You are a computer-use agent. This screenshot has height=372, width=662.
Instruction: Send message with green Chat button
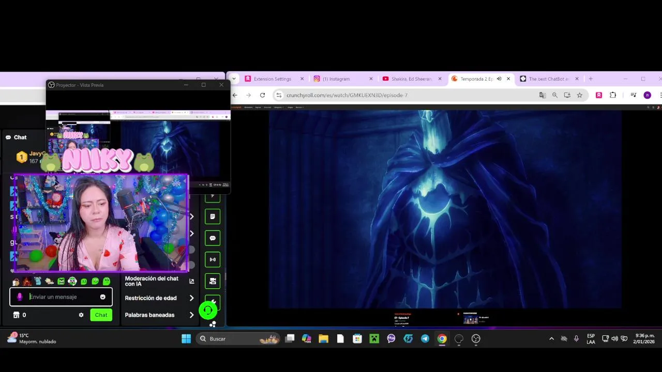click(x=101, y=315)
